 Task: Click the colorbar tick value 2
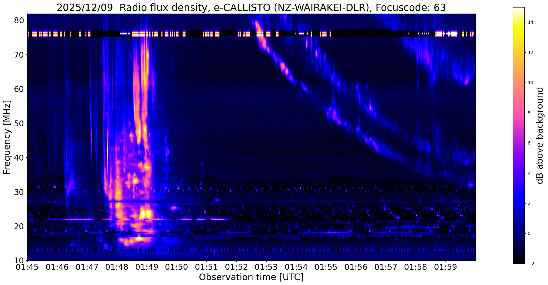coord(529,204)
